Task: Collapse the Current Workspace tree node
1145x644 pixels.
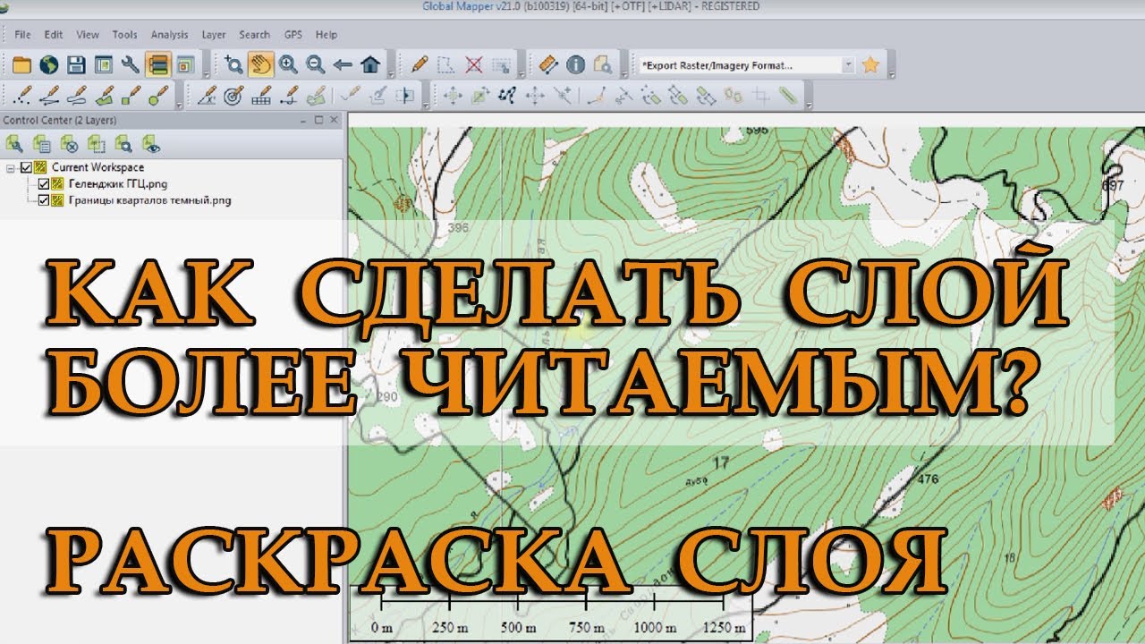Action: (x=11, y=167)
